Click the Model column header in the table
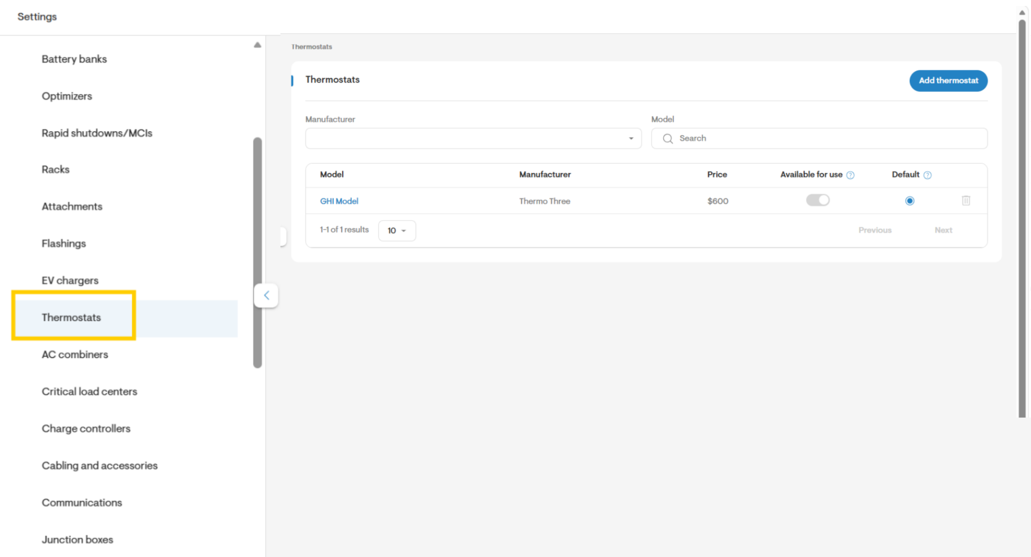The height and width of the screenshot is (557, 1031). (x=331, y=175)
